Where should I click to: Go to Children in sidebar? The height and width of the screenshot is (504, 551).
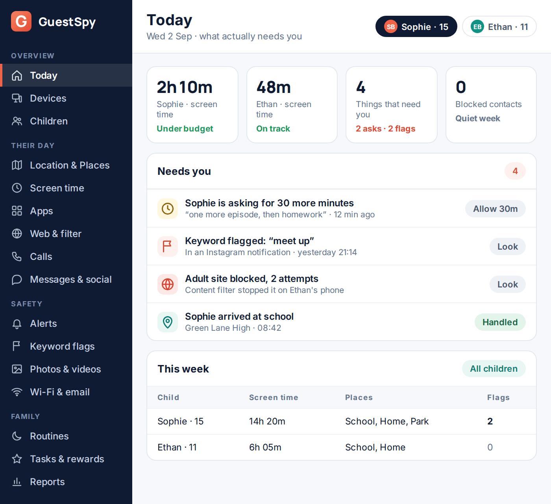click(x=66, y=121)
